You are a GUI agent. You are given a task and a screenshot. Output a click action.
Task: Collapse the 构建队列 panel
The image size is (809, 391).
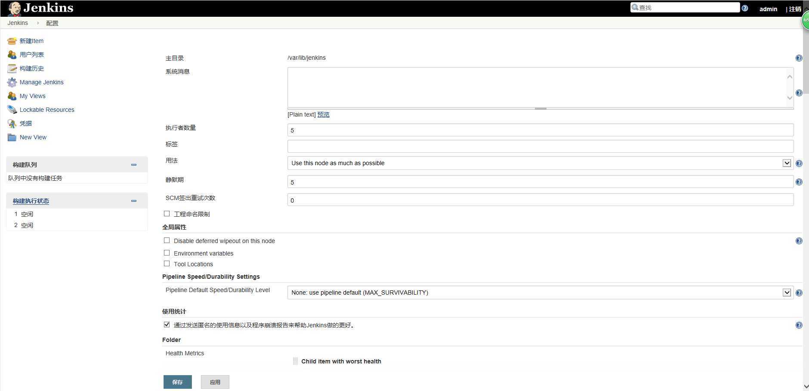(134, 165)
